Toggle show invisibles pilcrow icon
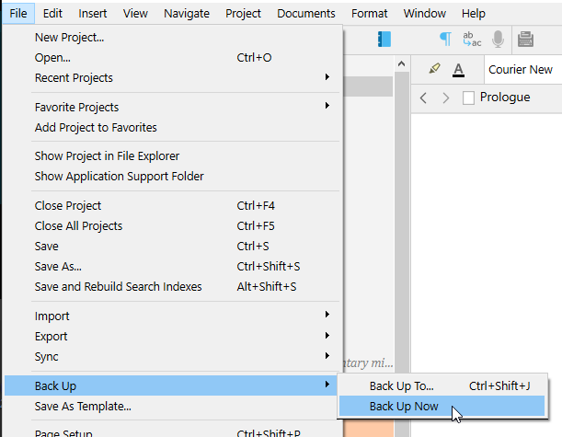This screenshot has width=562, height=437. (445, 39)
